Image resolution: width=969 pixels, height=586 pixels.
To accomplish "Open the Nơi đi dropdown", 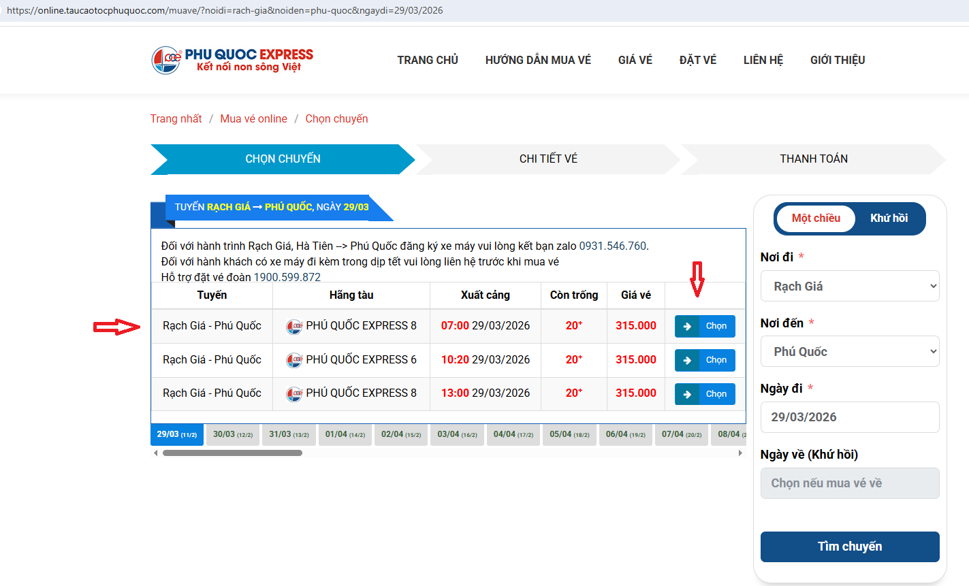I will pyautogui.click(x=849, y=287).
